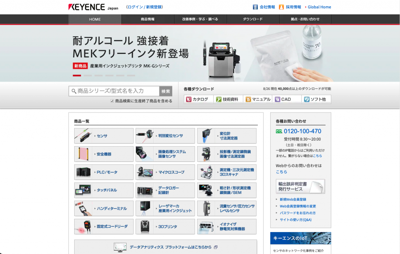Screen dimensions: 400x254
Task: Open 改善事例・学ぶ・調べる menu
Action: tap(200, 19)
